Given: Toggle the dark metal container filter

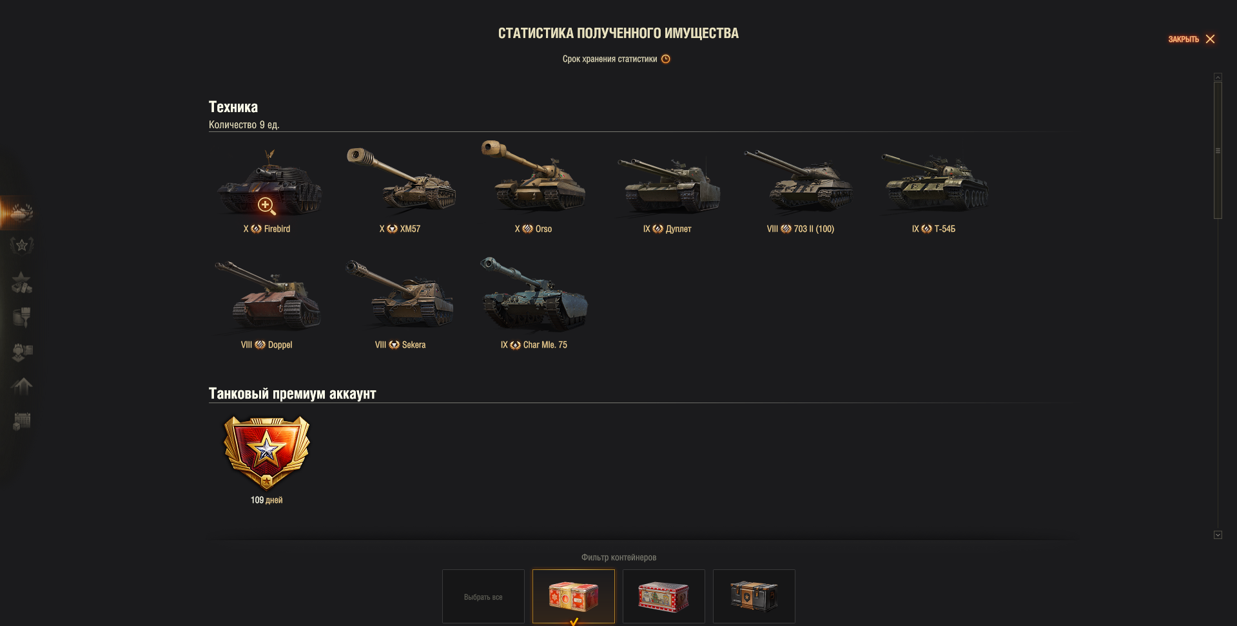Looking at the screenshot, I should 754,596.
